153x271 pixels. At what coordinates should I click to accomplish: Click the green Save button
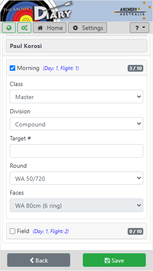(x=114, y=260)
